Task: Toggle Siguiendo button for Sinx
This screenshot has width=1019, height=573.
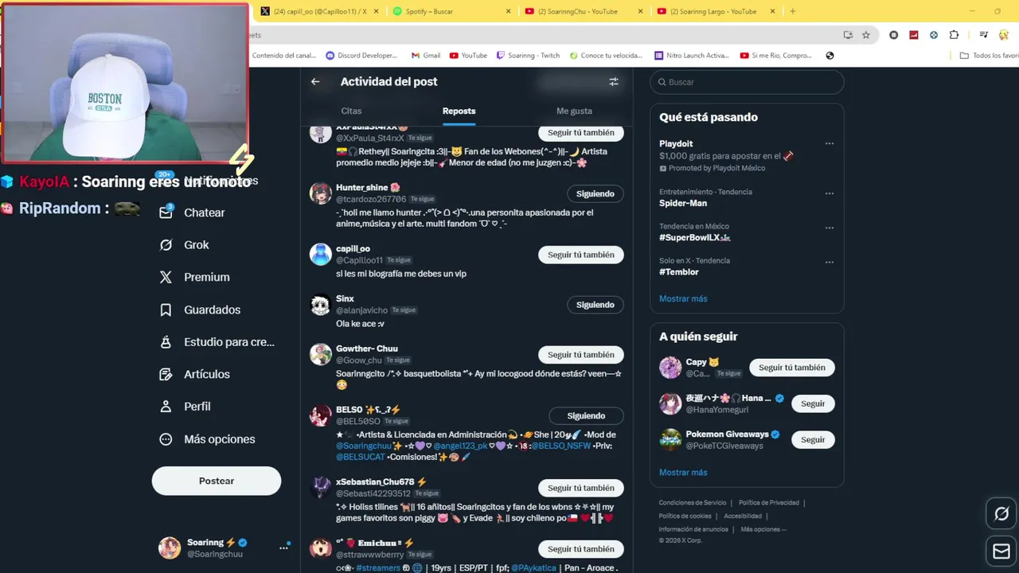Action: coord(595,305)
